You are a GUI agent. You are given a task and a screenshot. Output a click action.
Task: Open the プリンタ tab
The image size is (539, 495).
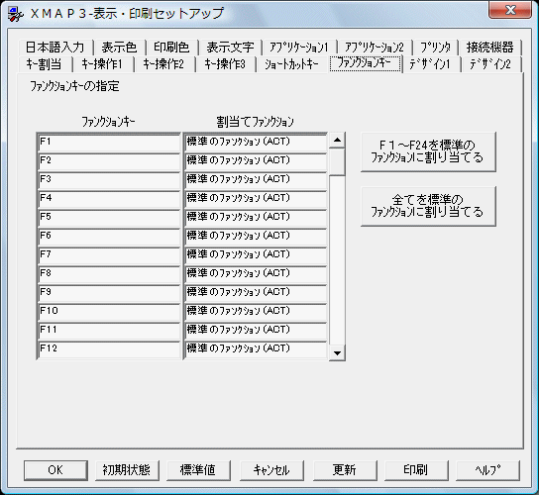[436, 48]
